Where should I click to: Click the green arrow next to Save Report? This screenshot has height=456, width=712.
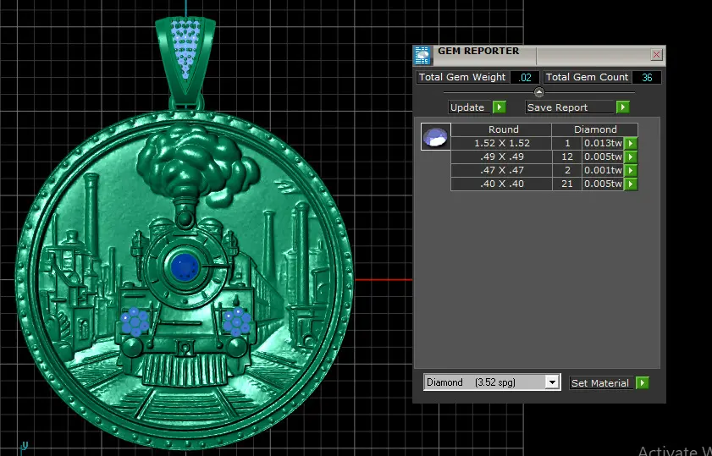click(622, 107)
